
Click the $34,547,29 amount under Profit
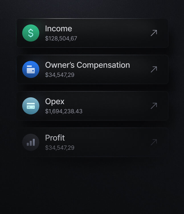pos(60,148)
